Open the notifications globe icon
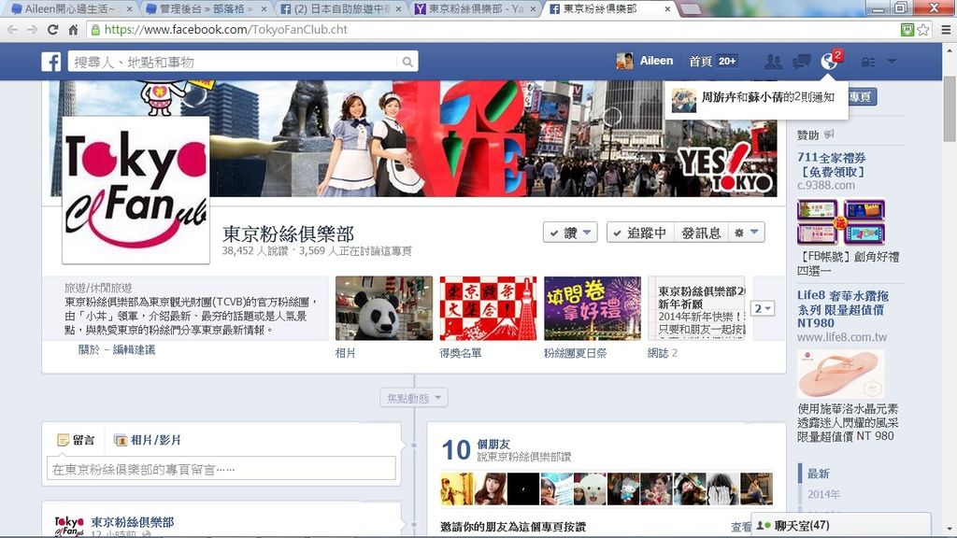Viewport: 957px width, 538px height. coord(829,62)
